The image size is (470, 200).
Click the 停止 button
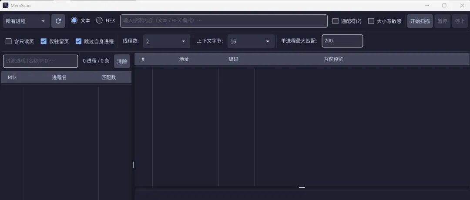(460, 21)
